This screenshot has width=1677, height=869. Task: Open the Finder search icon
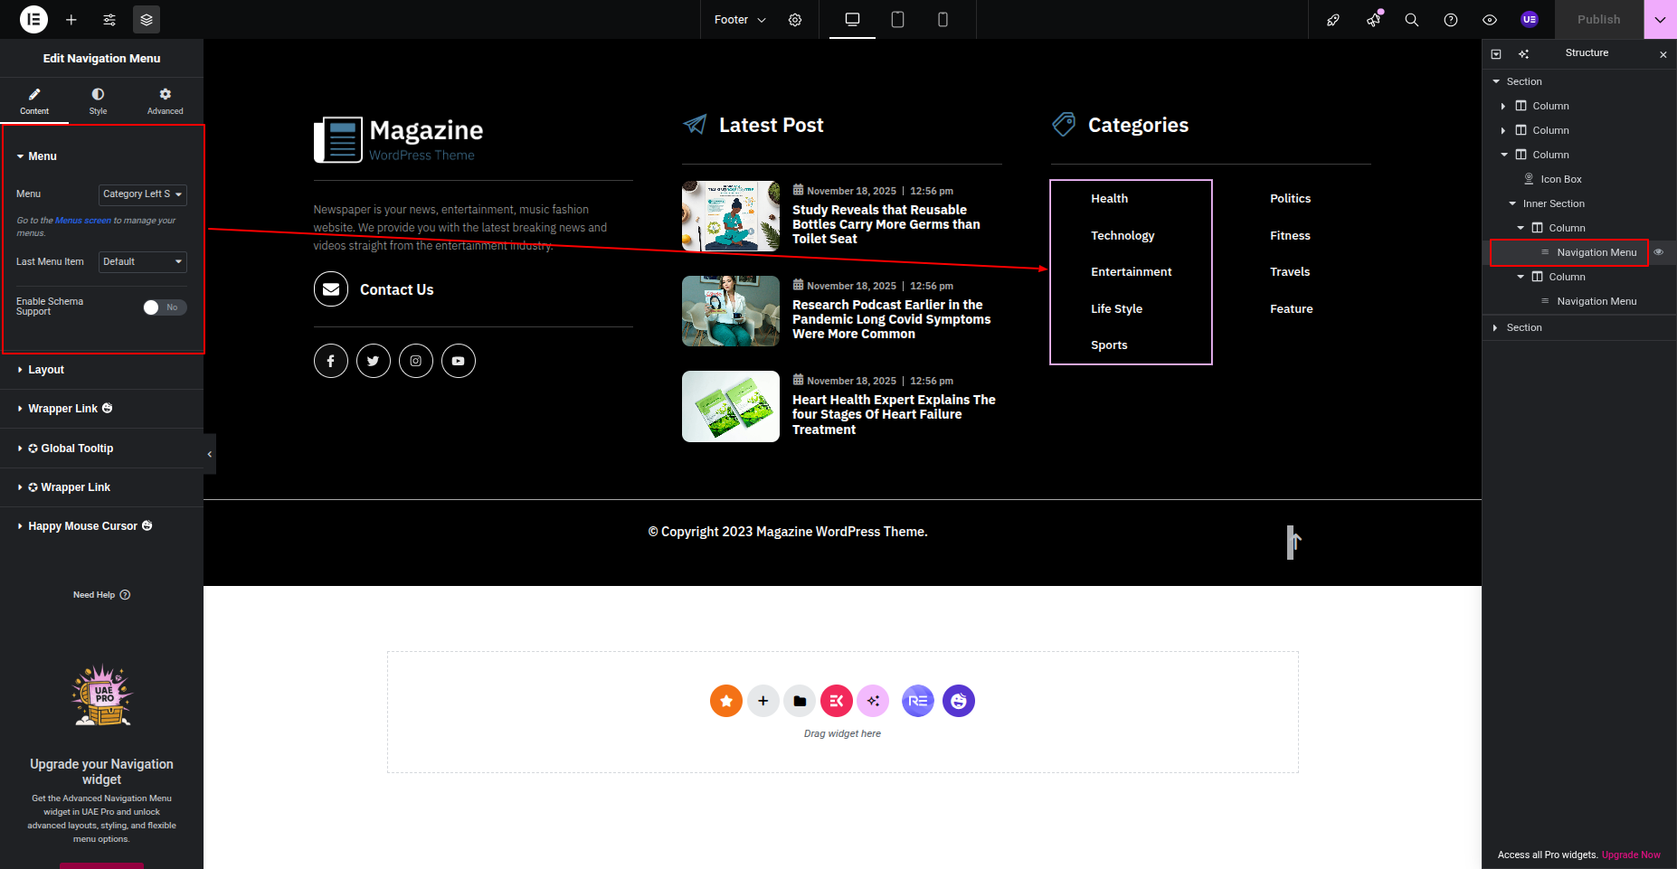tap(1411, 20)
